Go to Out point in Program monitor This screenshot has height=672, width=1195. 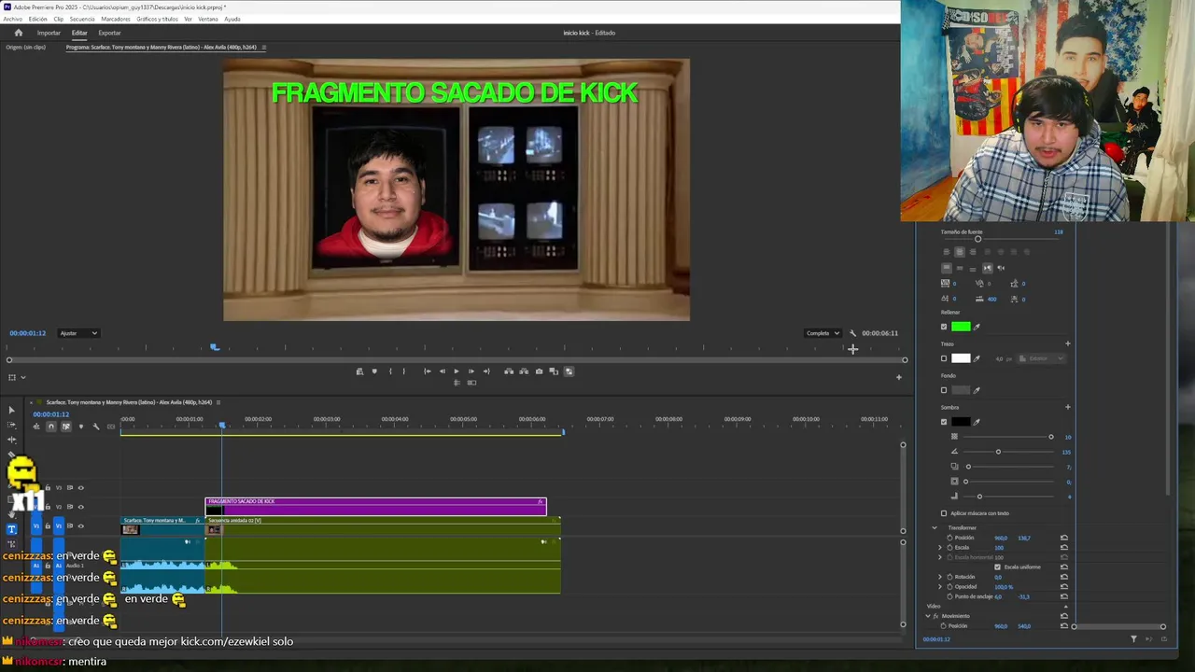pos(486,371)
